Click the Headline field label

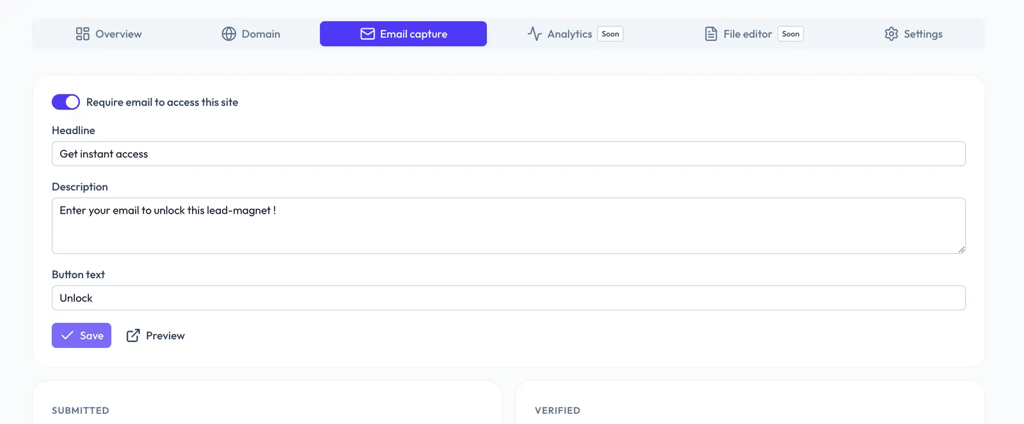74,130
